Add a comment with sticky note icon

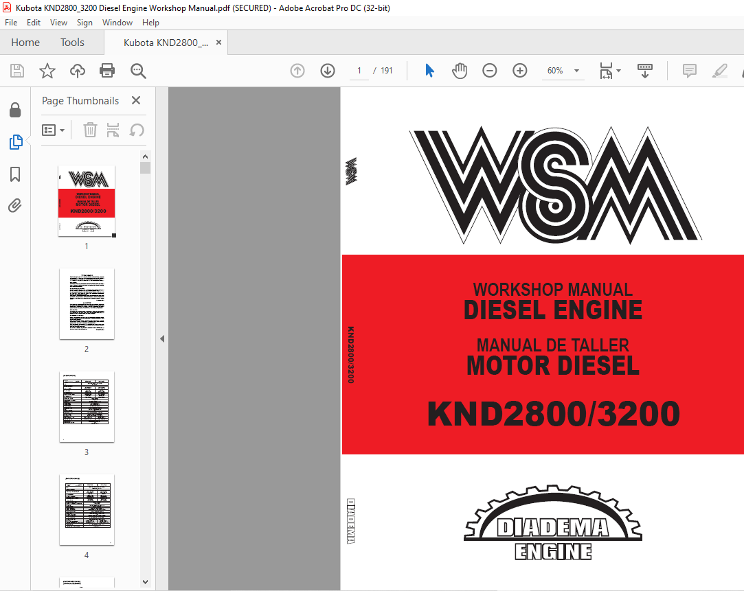[690, 71]
